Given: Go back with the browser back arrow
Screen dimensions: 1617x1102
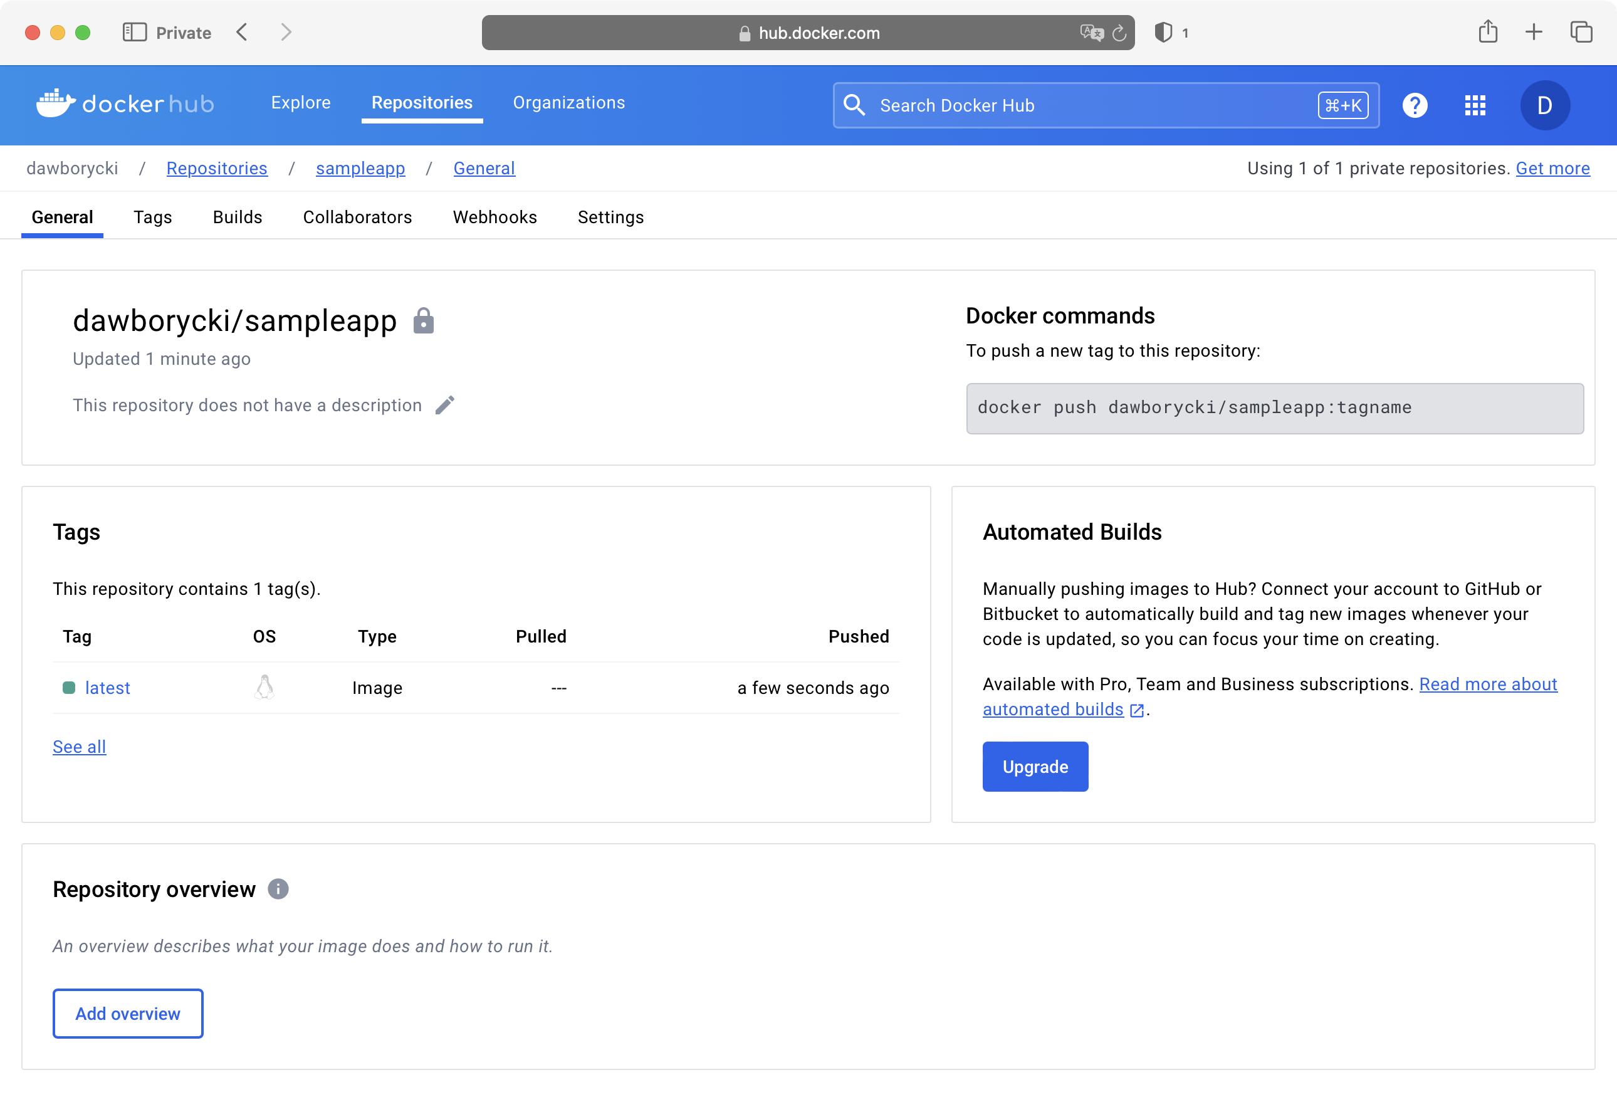Looking at the screenshot, I should 242,32.
